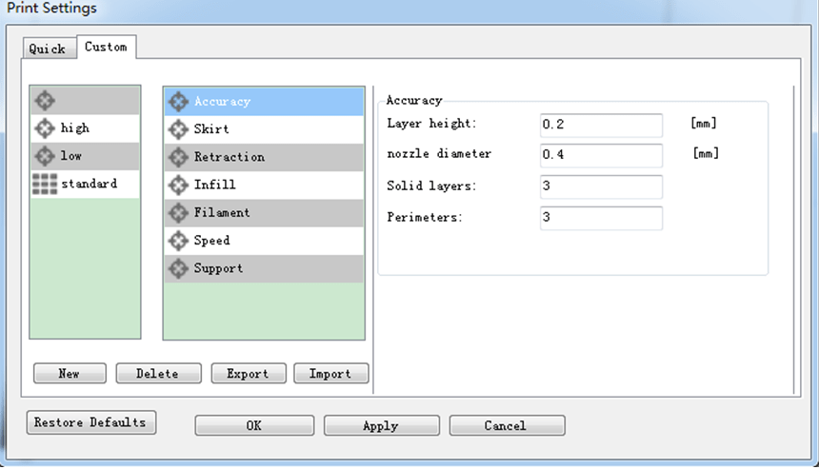819x469 pixels.
Task: Click the icon next to high profile
Action: click(x=45, y=128)
